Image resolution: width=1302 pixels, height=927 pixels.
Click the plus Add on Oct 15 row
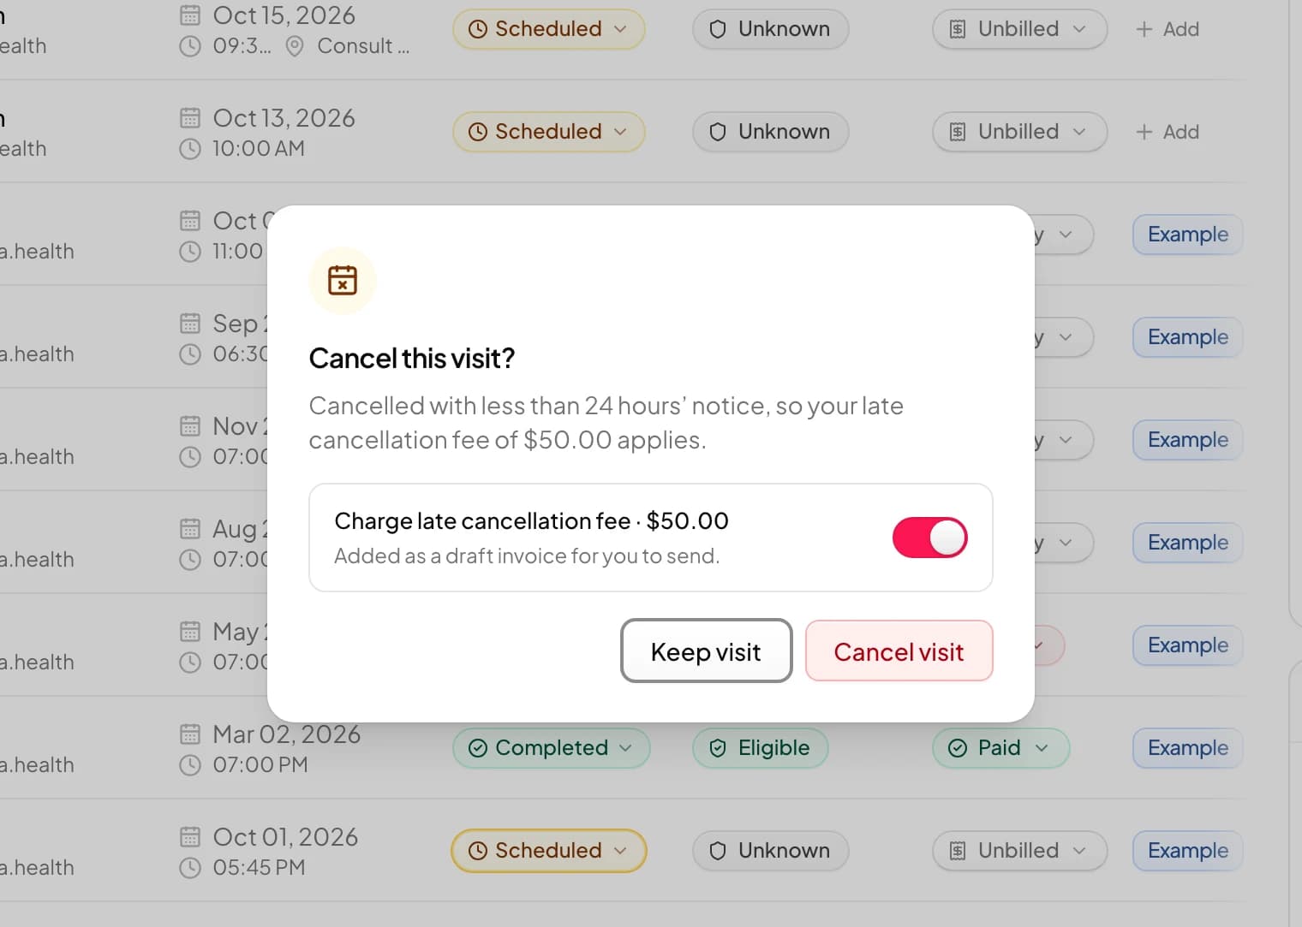[x=1168, y=29]
